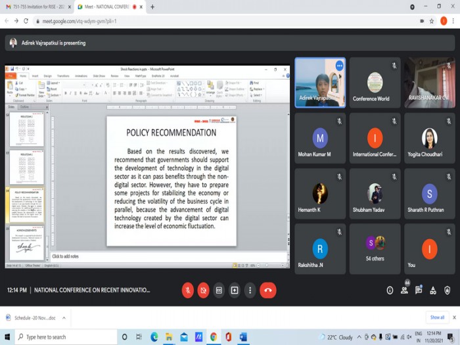This screenshot has height=345, width=460.
Task: Open a new Chrome tab
Action: click(152, 7)
